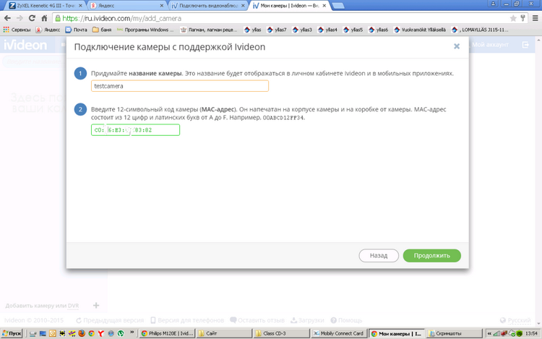The width and height of the screenshot is (542, 339).
Task: Click the Мой аккаунт link
Action: tap(490, 45)
